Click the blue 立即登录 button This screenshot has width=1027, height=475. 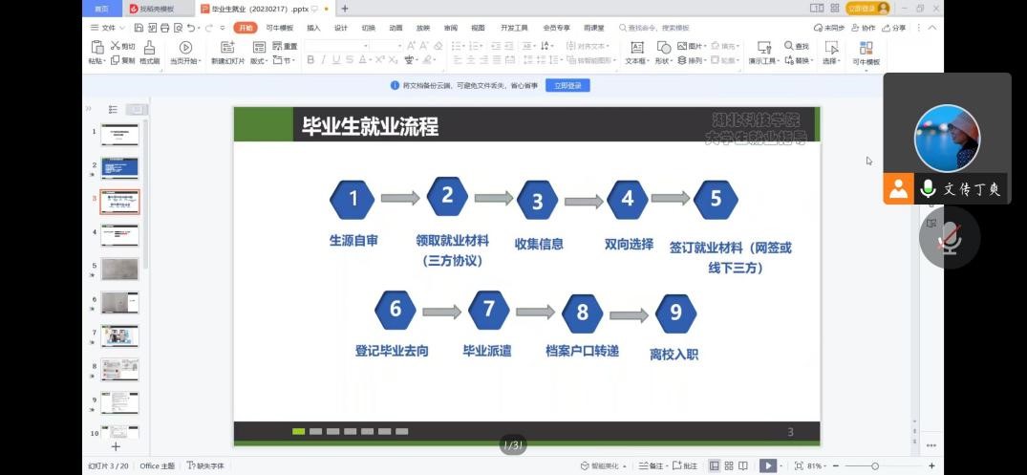567,85
